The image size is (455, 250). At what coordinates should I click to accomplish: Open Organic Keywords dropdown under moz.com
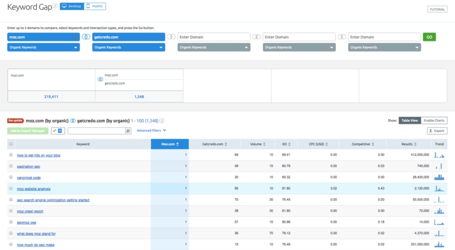pyautogui.click(x=43, y=47)
